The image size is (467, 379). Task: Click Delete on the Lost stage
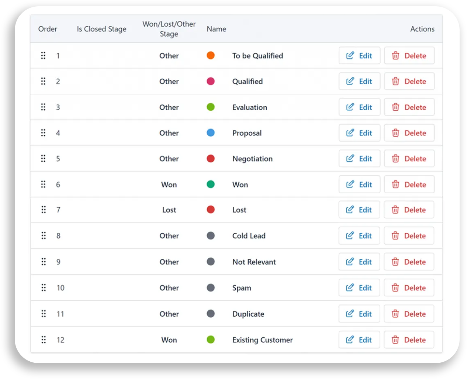click(409, 210)
